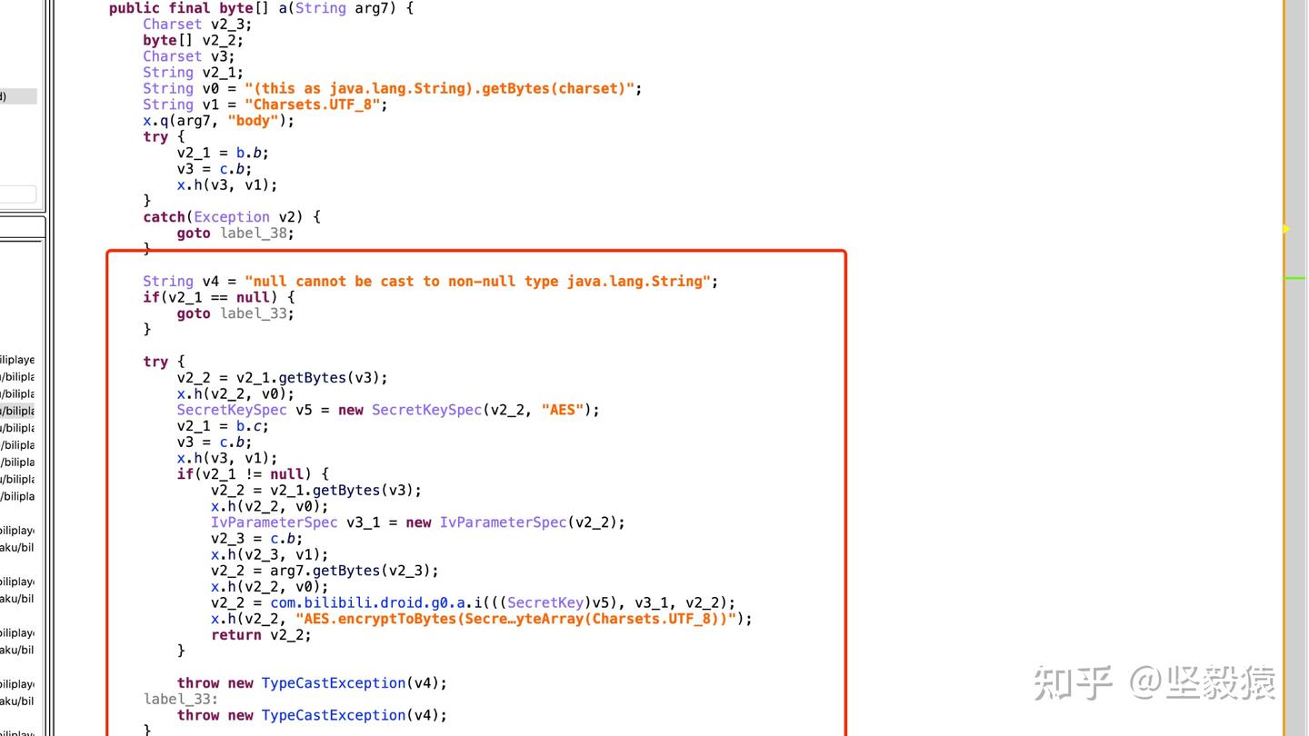Jump to the "goto label_38;" statement
This screenshot has height=736, width=1309.
235,234
